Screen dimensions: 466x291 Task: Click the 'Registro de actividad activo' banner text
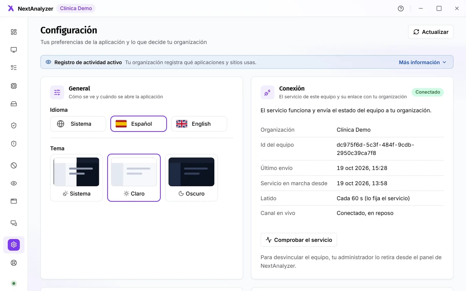pos(88,62)
